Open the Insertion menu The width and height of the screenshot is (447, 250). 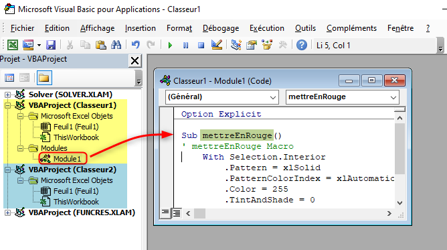click(x=141, y=28)
